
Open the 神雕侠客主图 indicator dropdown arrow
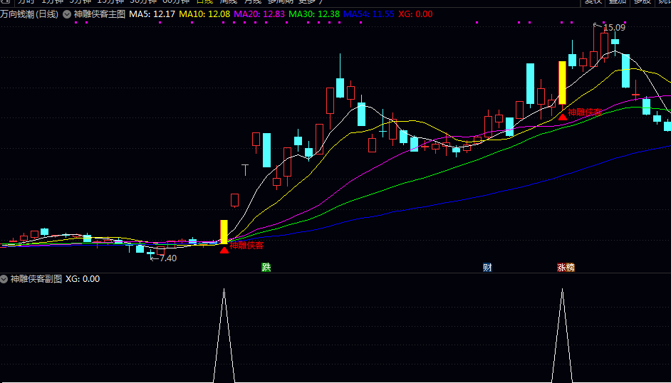pyautogui.click(x=67, y=14)
